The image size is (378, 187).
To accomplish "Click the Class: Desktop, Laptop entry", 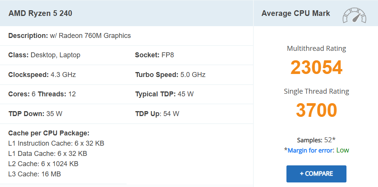I will pos(44,55).
